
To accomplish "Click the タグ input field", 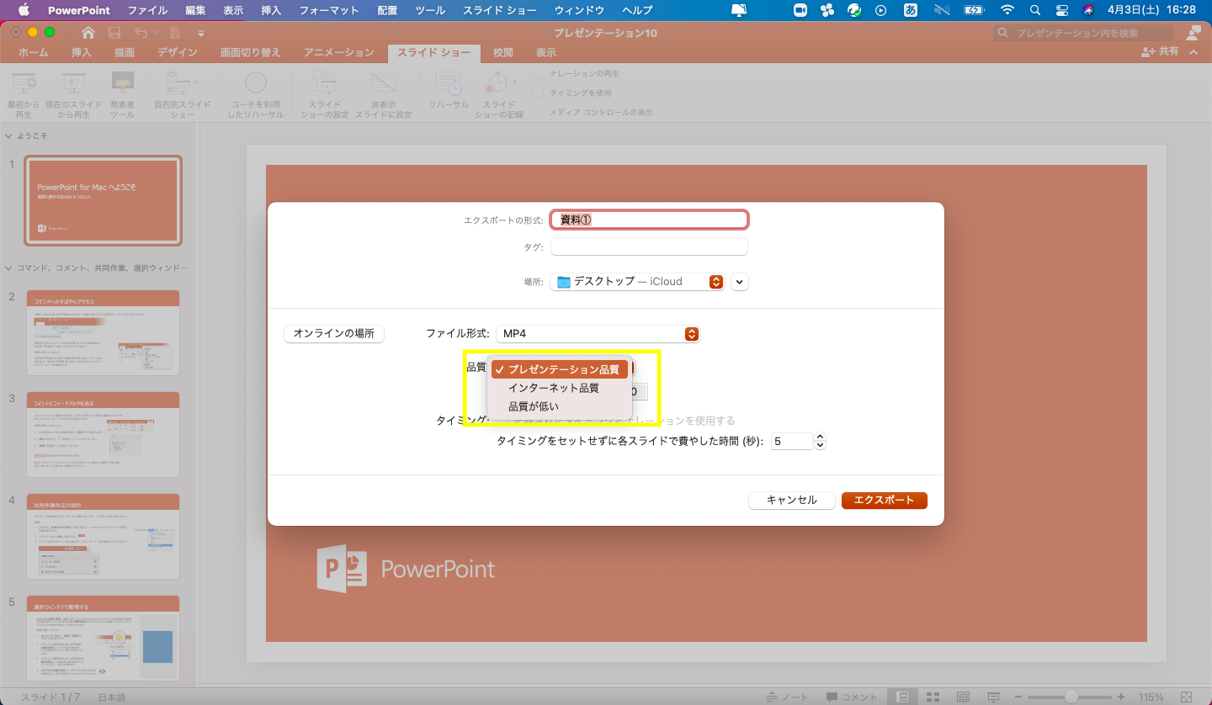I will point(649,246).
